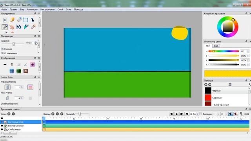
Task: Go to the previous frame
Action: pos(171,114)
